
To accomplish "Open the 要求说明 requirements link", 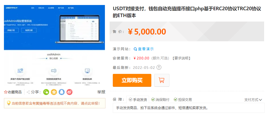I will (181, 58).
